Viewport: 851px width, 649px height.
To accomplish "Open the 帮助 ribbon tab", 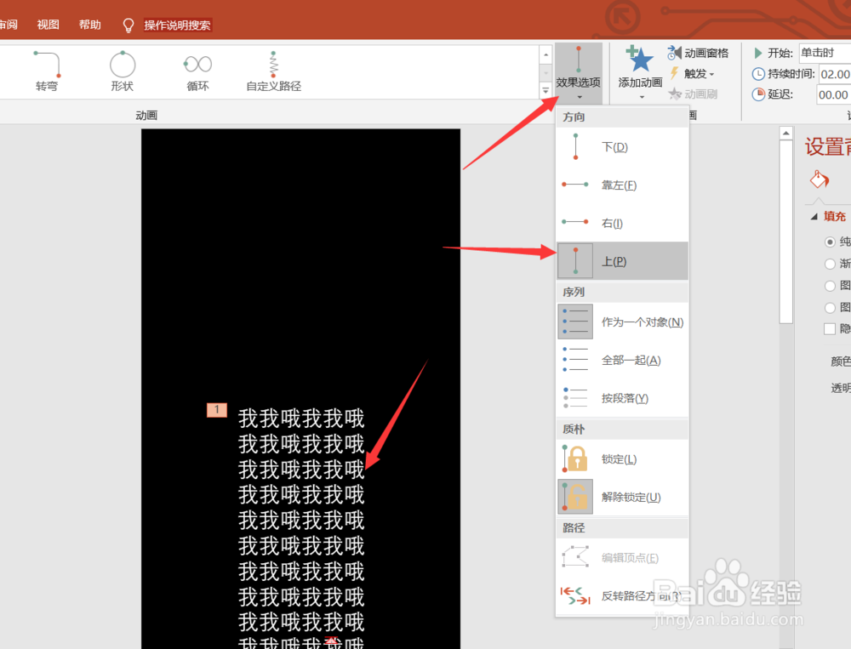I will click(x=89, y=24).
